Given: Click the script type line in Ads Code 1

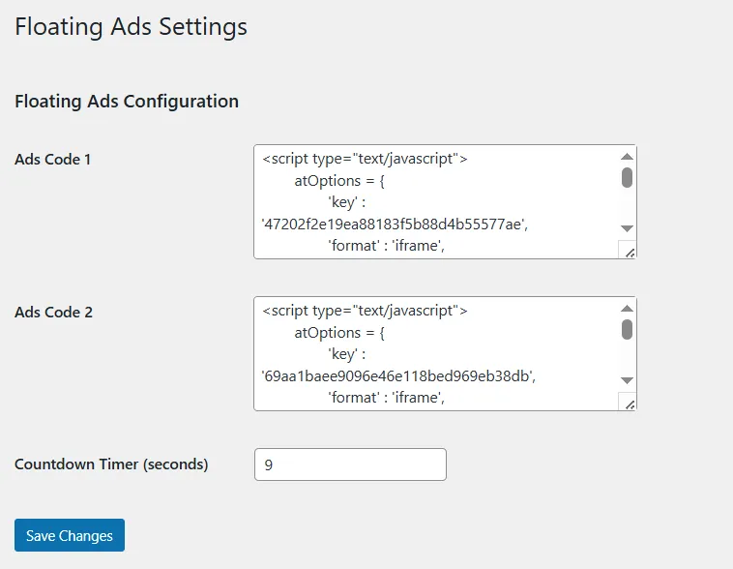Looking at the screenshot, I should pyautogui.click(x=365, y=159).
